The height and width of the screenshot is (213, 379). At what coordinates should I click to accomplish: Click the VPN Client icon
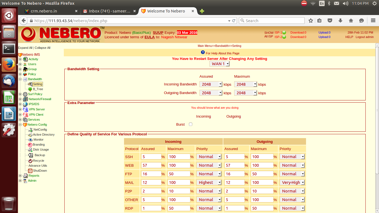[x=26, y=115]
